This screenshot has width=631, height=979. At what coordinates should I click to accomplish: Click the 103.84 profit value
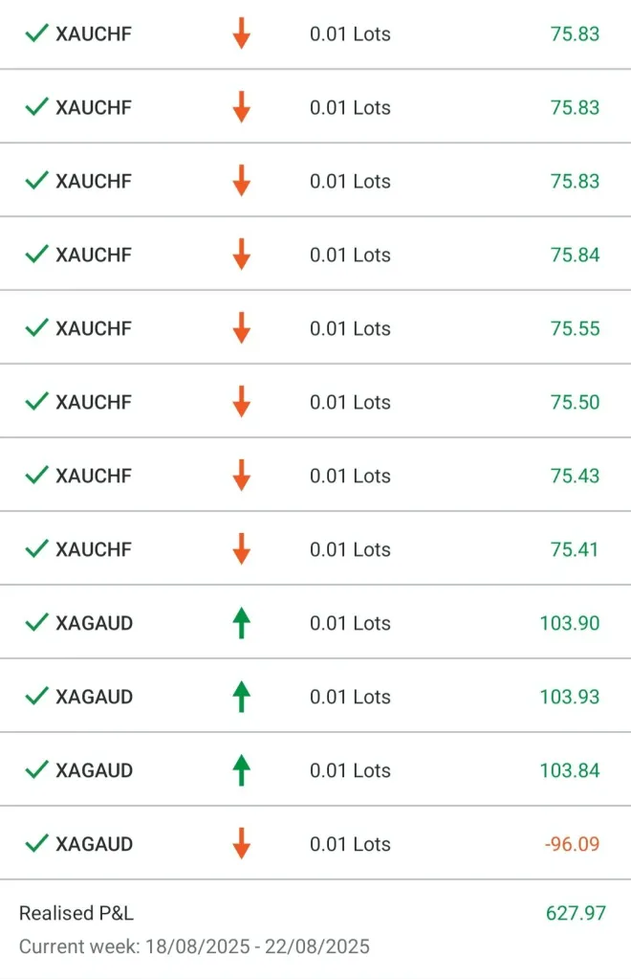[x=570, y=770]
